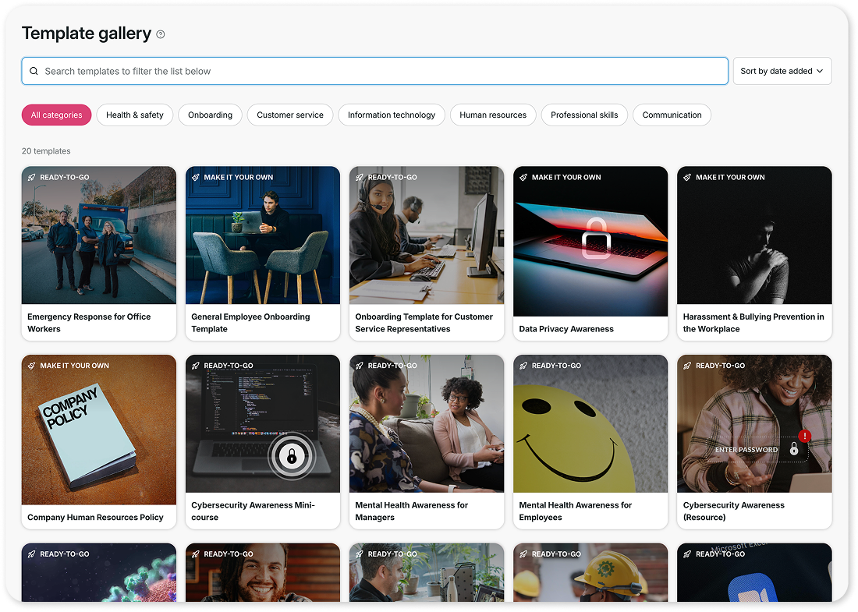Click the Data Privacy Awareness title
Image resolution: width=858 pixels, height=612 pixels.
pyautogui.click(x=566, y=329)
